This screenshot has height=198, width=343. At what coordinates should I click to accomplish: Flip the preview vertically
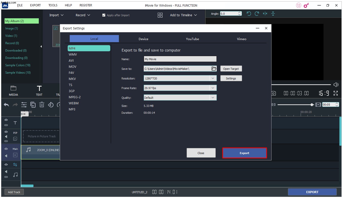[x=273, y=14]
